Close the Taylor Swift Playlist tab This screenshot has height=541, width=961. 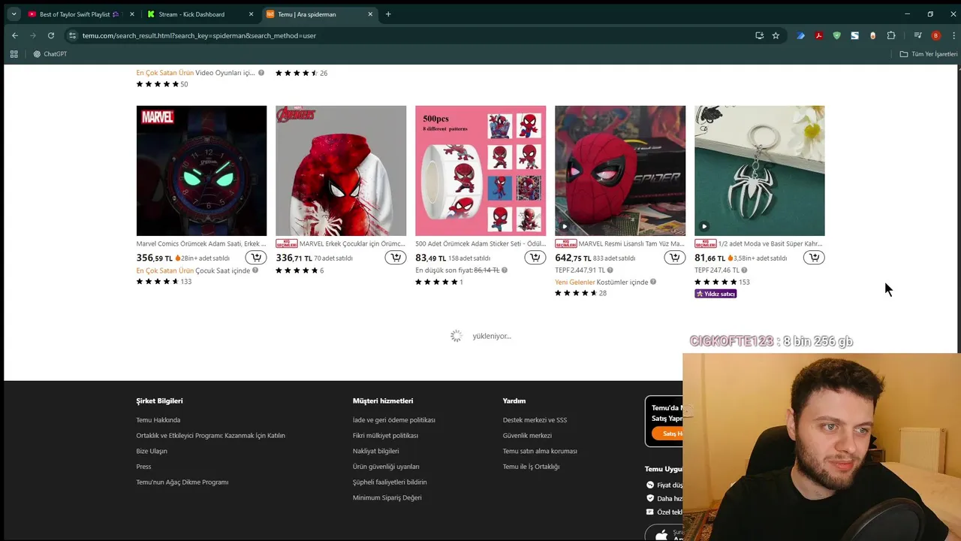(x=131, y=14)
